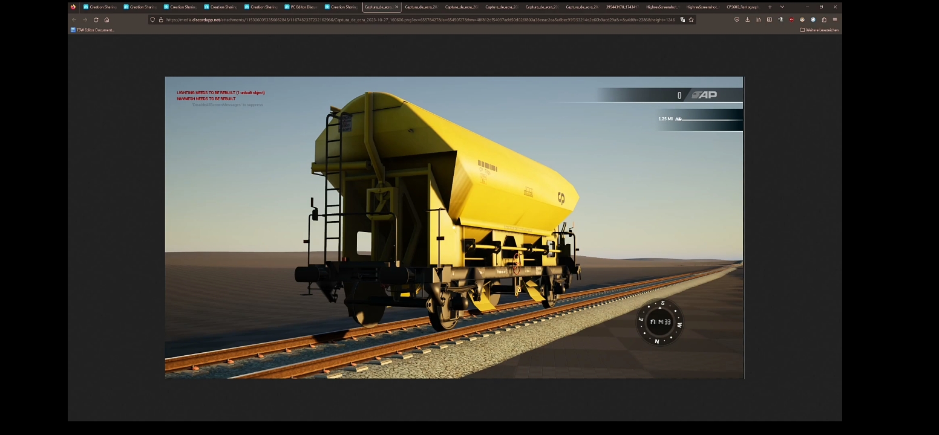Reload the current page
This screenshot has width=939, height=435.
tap(96, 20)
